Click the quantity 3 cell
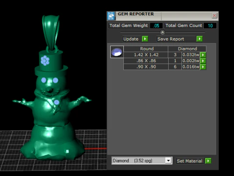 175,55
